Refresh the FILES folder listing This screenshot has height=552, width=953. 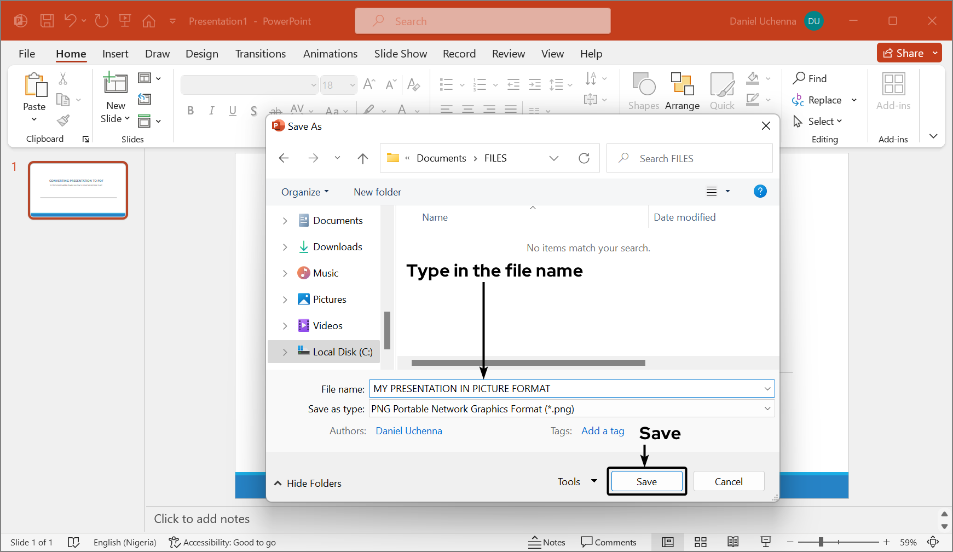[584, 158]
